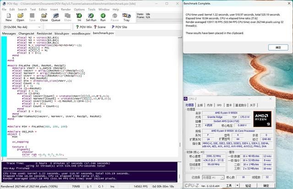Open the POV Site link

coord(117,27)
